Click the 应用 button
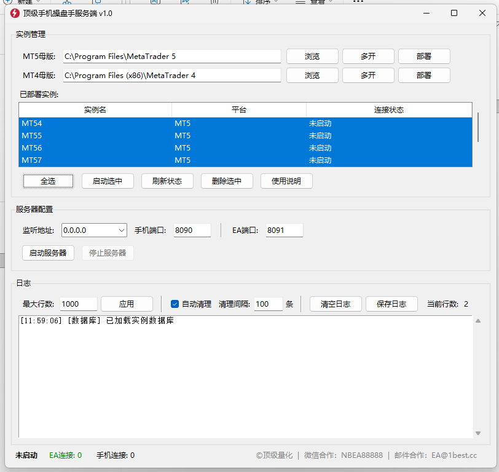Screen dimensions: 499x472 [127, 304]
